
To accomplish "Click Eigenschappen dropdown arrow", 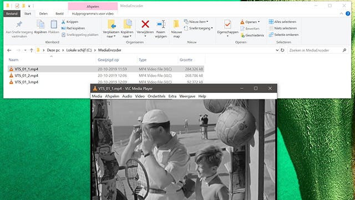I will point(227,36).
